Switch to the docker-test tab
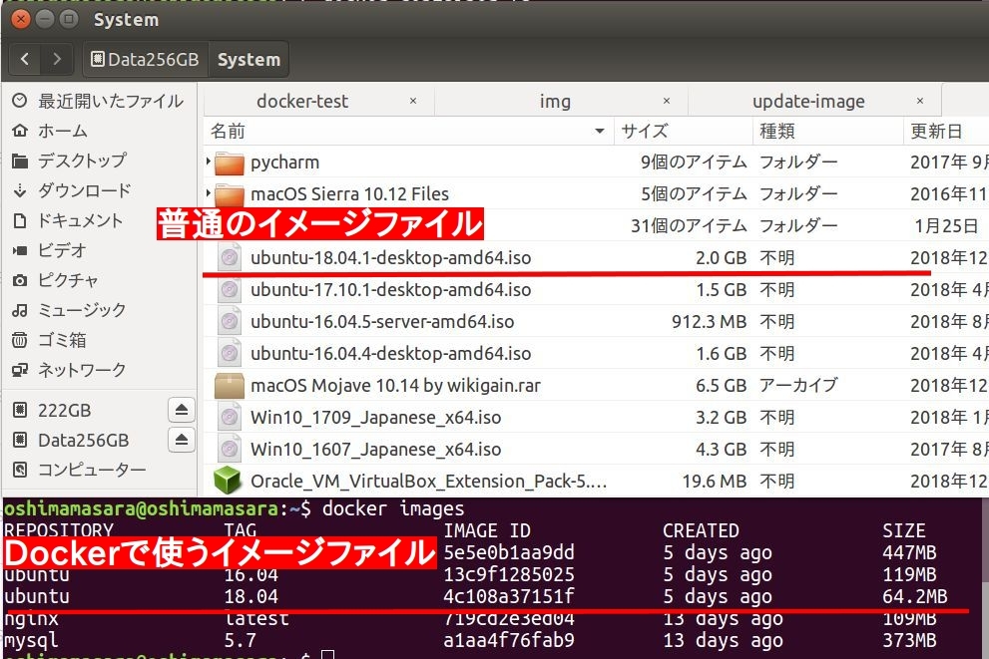The image size is (989, 659). point(302,101)
